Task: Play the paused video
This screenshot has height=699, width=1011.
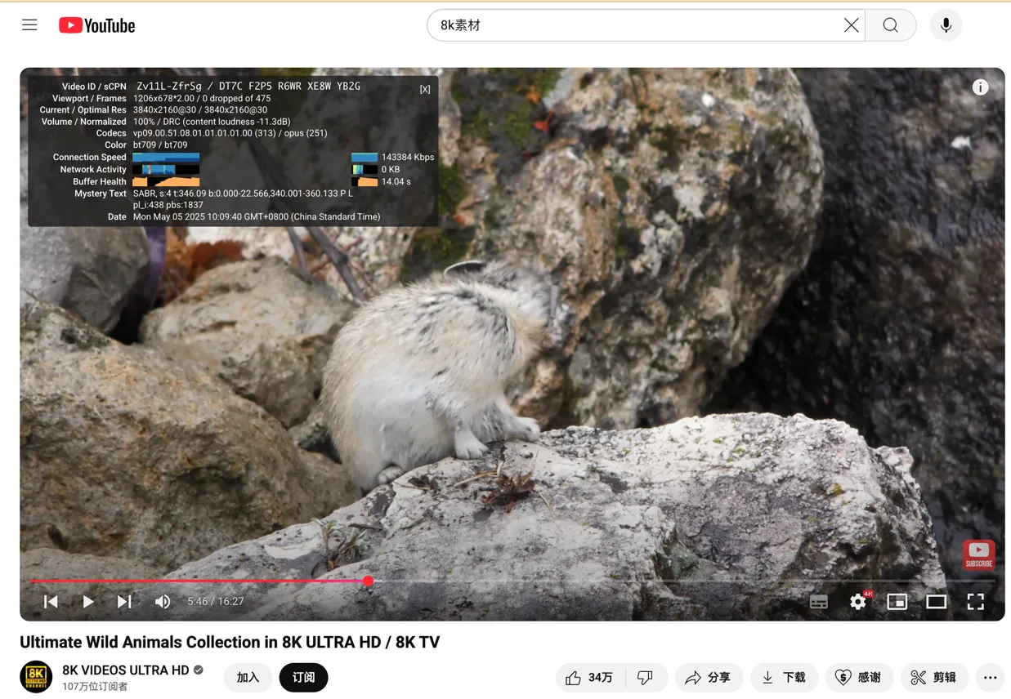Action: click(x=87, y=602)
